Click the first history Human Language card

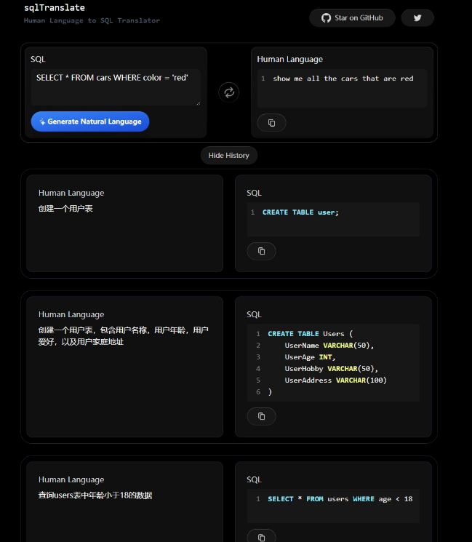click(124, 223)
